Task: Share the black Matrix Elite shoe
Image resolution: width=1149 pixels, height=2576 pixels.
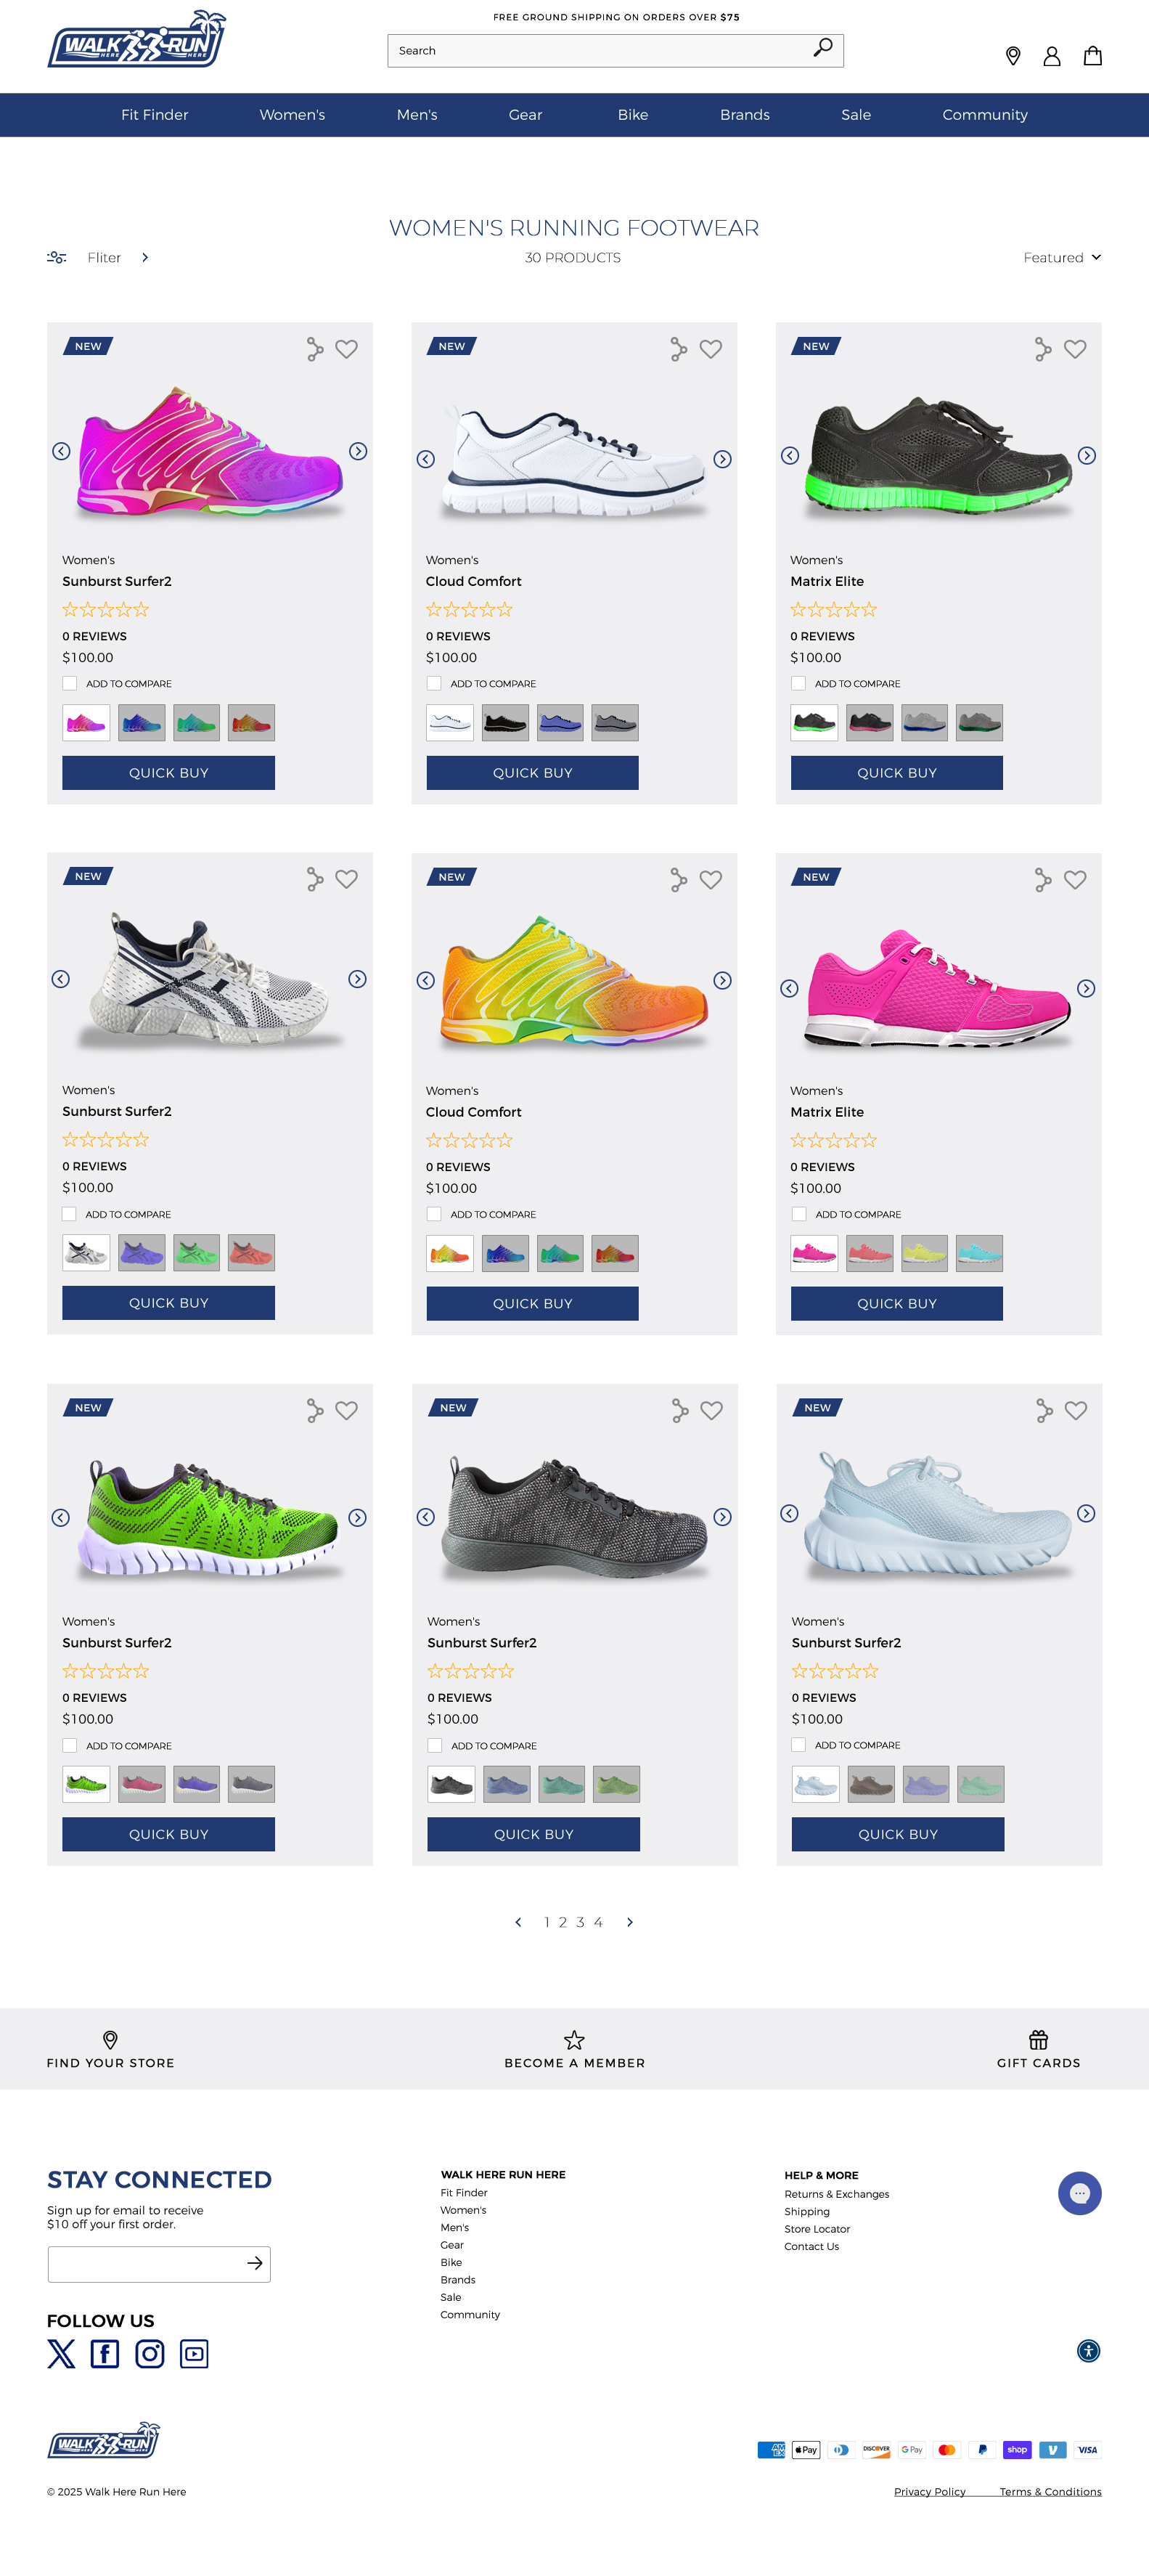Action: coord(1043,349)
